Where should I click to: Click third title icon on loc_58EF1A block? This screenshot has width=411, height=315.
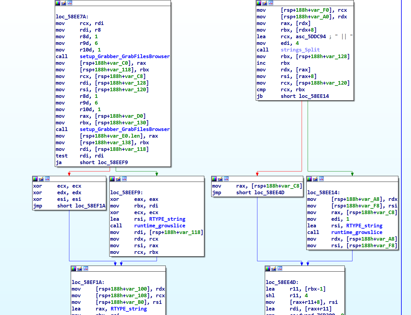coord(86,269)
